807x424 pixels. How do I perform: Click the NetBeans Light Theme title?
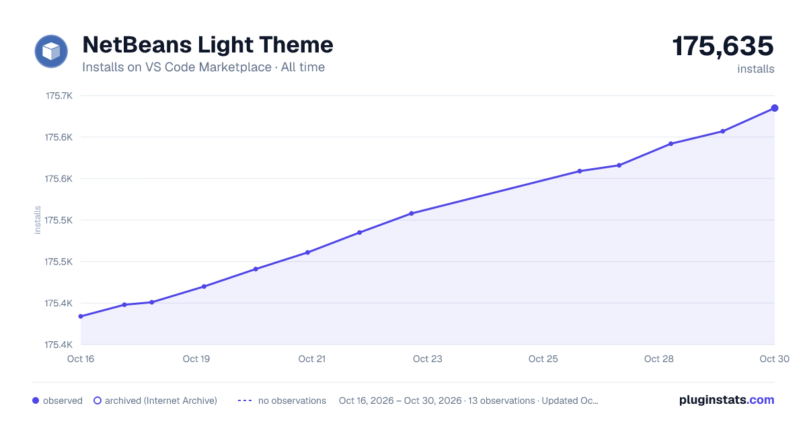pos(208,45)
